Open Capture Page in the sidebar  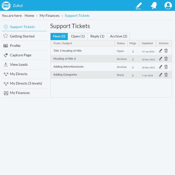(24, 55)
